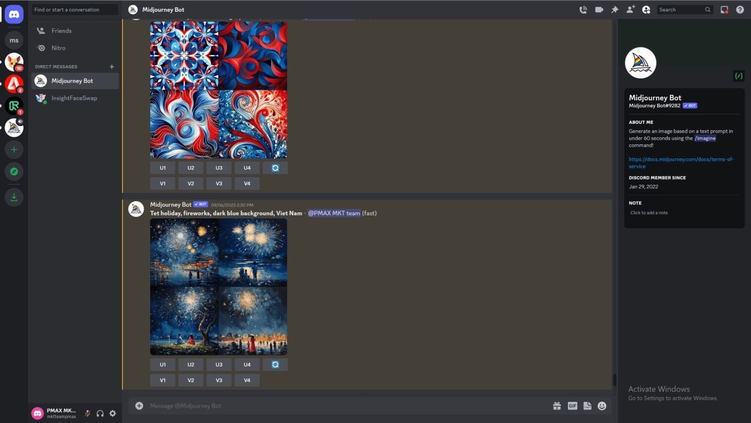Open the attachment plus menu

coord(139,405)
